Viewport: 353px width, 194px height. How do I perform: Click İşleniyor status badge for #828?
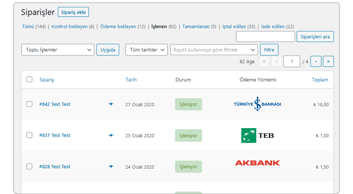click(x=188, y=167)
